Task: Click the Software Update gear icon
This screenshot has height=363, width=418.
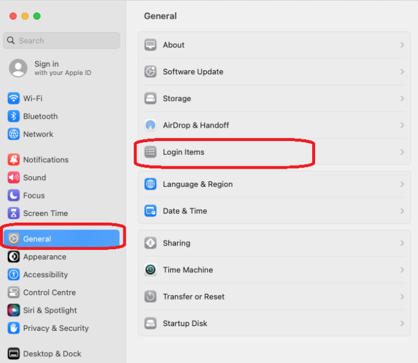Action: pos(151,72)
